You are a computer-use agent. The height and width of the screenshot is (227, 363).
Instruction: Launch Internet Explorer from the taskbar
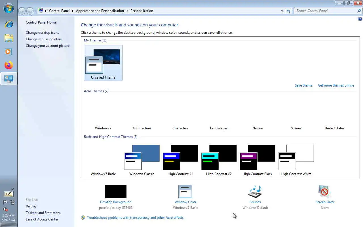click(9, 24)
